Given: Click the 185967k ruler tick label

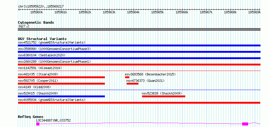Looking at the screenshot, I should coord(206,12).
